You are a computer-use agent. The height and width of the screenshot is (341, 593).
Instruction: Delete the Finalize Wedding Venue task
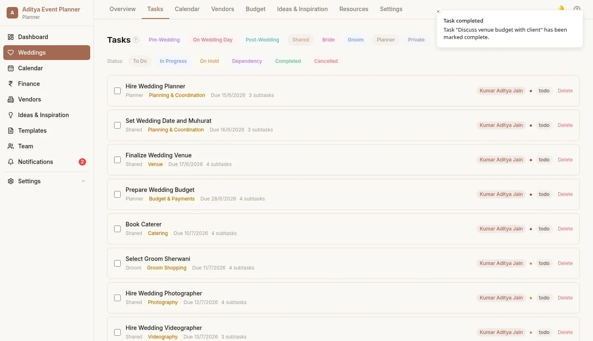point(565,160)
